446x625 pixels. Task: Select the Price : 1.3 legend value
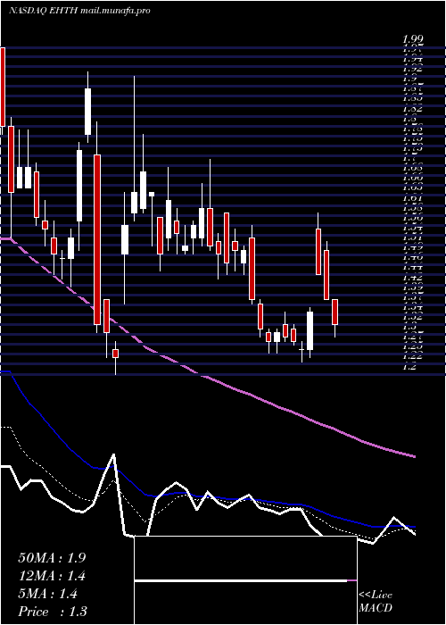(53, 612)
